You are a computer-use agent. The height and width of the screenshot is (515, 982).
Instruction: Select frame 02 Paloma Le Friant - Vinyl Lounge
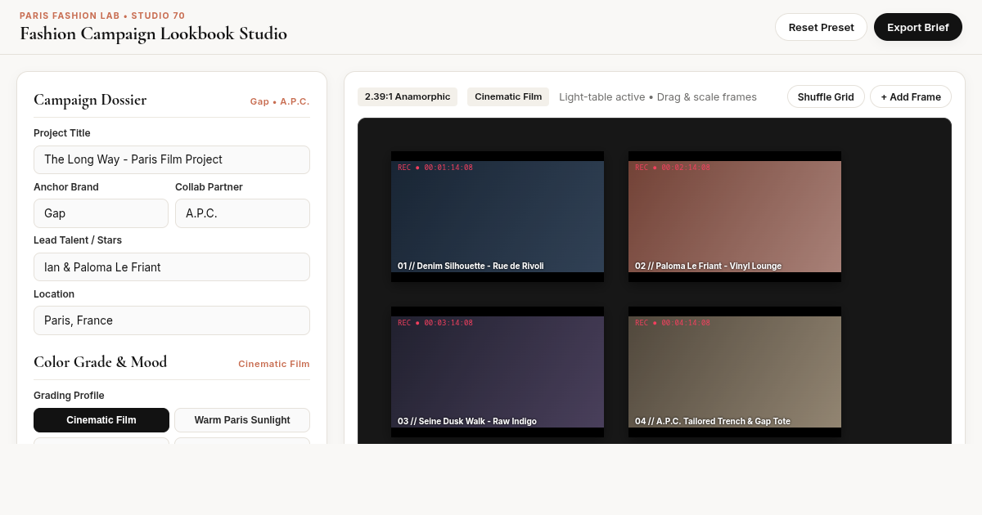click(x=735, y=217)
